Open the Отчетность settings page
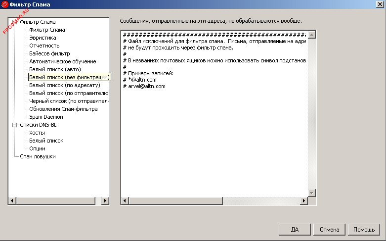The width and height of the screenshot is (386, 241). [x=44, y=46]
